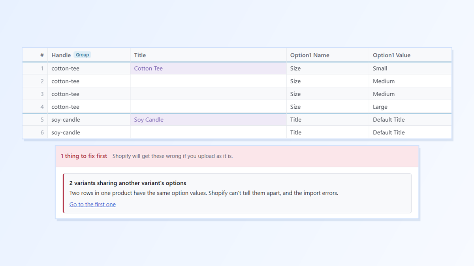Click the Medium value in row 3
Viewport: 474px width, 266px height.
(410, 94)
